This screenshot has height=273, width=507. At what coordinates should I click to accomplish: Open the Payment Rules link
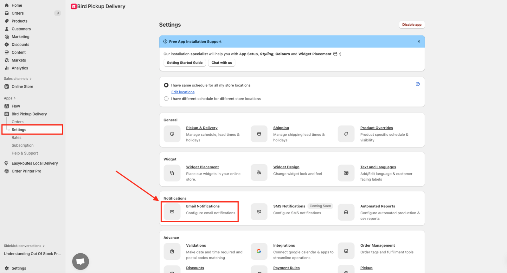coord(286,268)
